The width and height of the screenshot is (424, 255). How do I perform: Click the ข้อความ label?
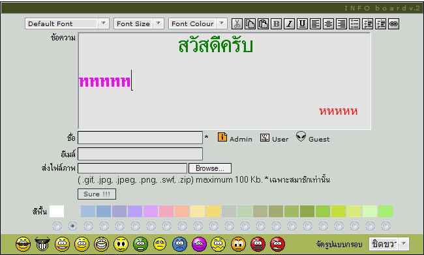point(63,38)
